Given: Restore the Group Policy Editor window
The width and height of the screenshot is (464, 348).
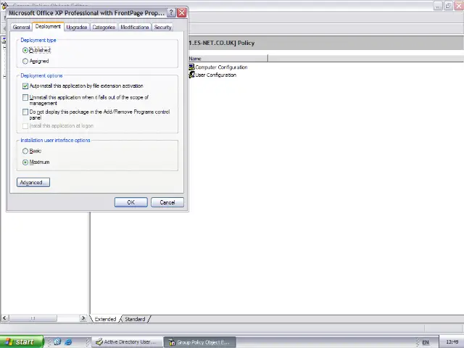Looking at the screenshot, I should click(x=449, y=6).
